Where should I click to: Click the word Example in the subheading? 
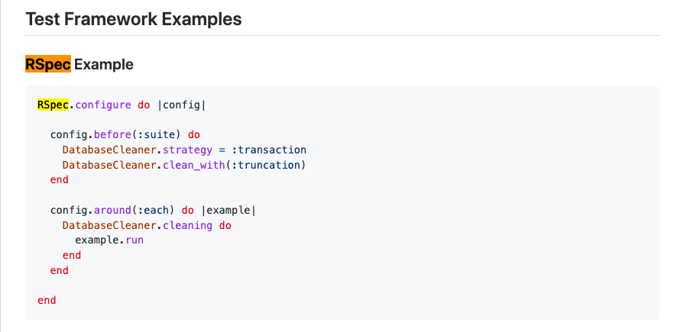[104, 64]
